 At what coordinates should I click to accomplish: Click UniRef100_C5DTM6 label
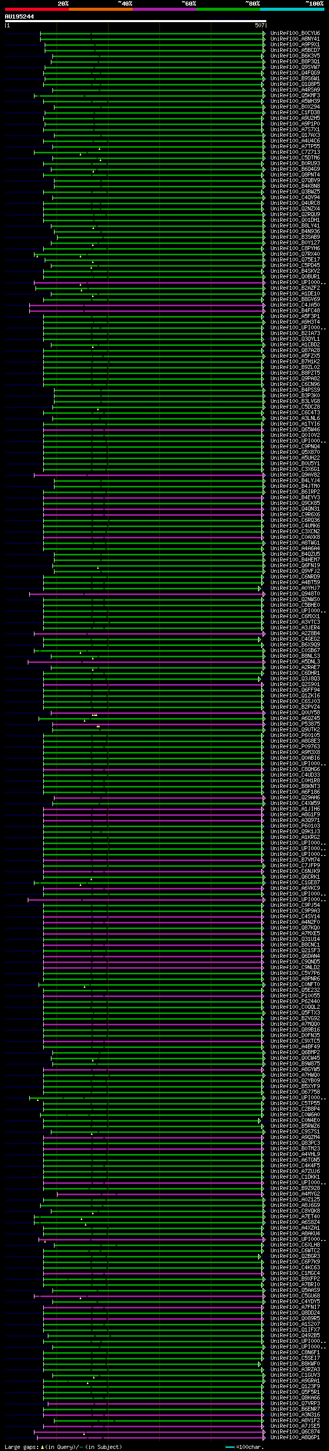[x=295, y=158]
